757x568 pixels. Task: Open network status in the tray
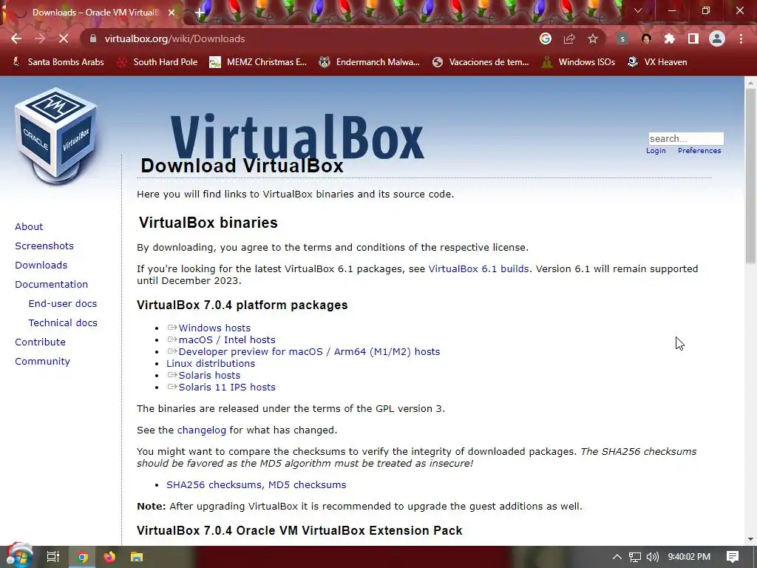(x=635, y=557)
